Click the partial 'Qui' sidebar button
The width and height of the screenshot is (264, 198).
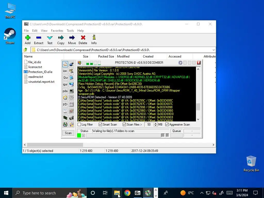(x=65, y=78)
